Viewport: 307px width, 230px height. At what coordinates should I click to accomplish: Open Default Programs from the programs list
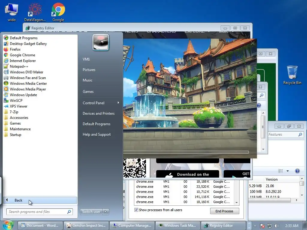tap(23, 38)
